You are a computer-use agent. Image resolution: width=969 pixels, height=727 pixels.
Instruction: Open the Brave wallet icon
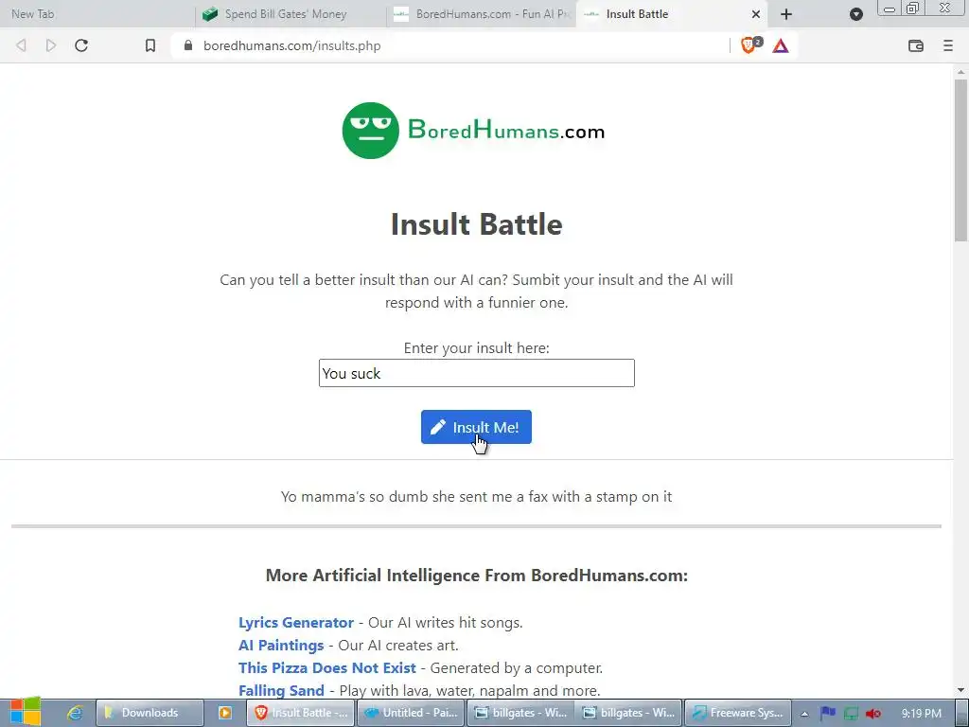916,45
